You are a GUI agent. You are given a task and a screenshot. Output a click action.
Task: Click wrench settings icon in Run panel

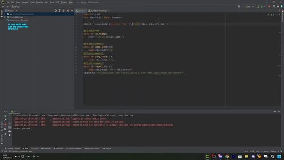pyautogui.click(x=5, y=120)
